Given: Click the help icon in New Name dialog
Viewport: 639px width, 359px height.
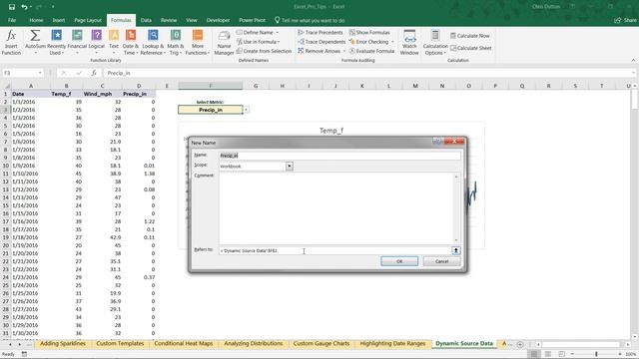Looking at the screenshot, I should click(436, 142).
